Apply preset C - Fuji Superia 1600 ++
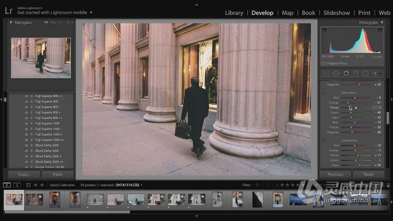The image size is (393, 221). point(47,140)
